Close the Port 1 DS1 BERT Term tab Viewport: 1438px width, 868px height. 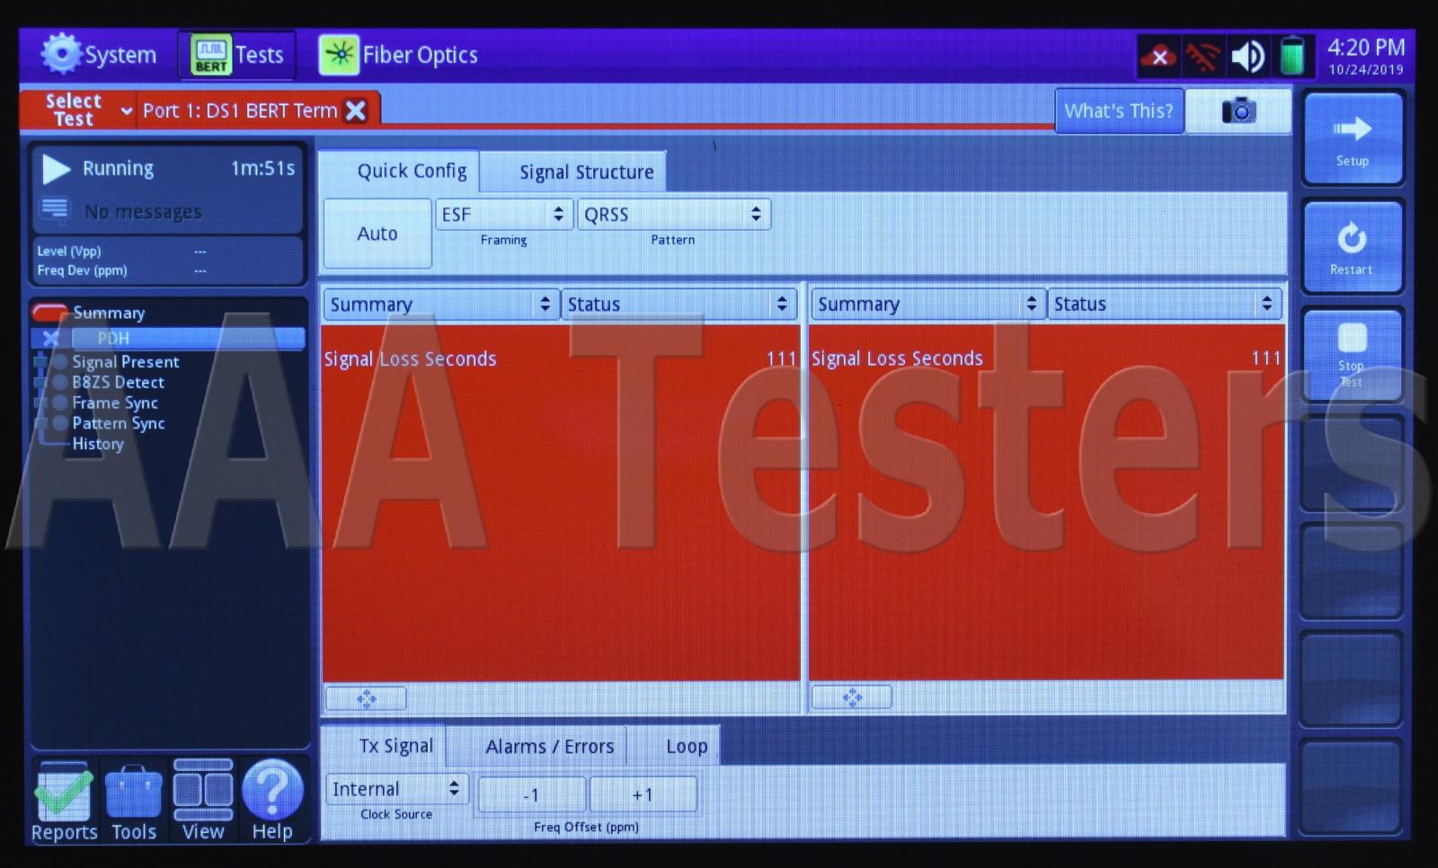tap(357, 111)
